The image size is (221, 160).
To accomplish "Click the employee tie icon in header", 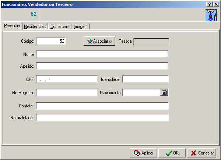I will (x=210, y=15).
